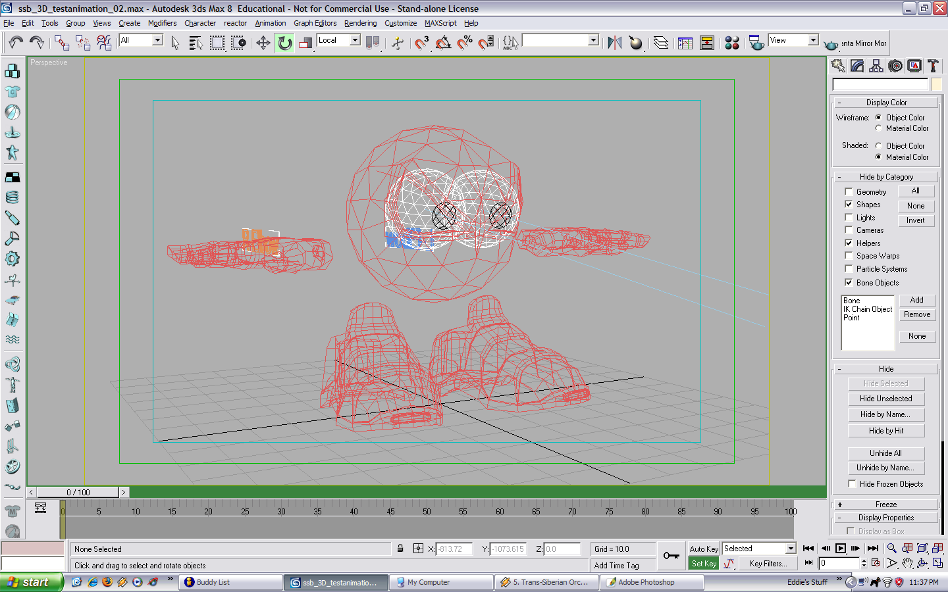
Task: Click the Hide by Name button
Action: 886,414
